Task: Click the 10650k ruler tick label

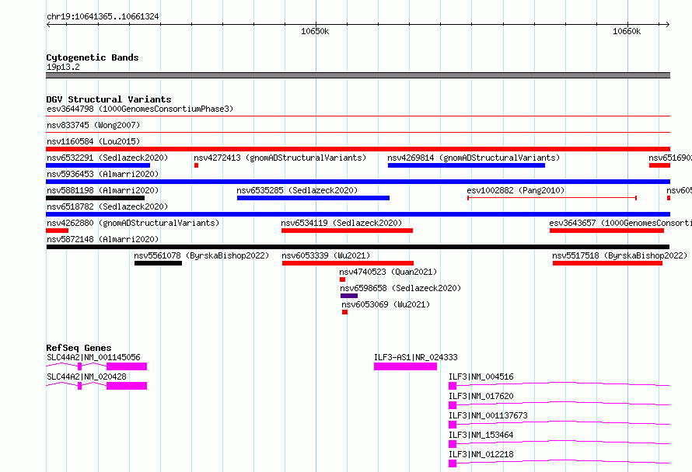Action: coord(315,31)
